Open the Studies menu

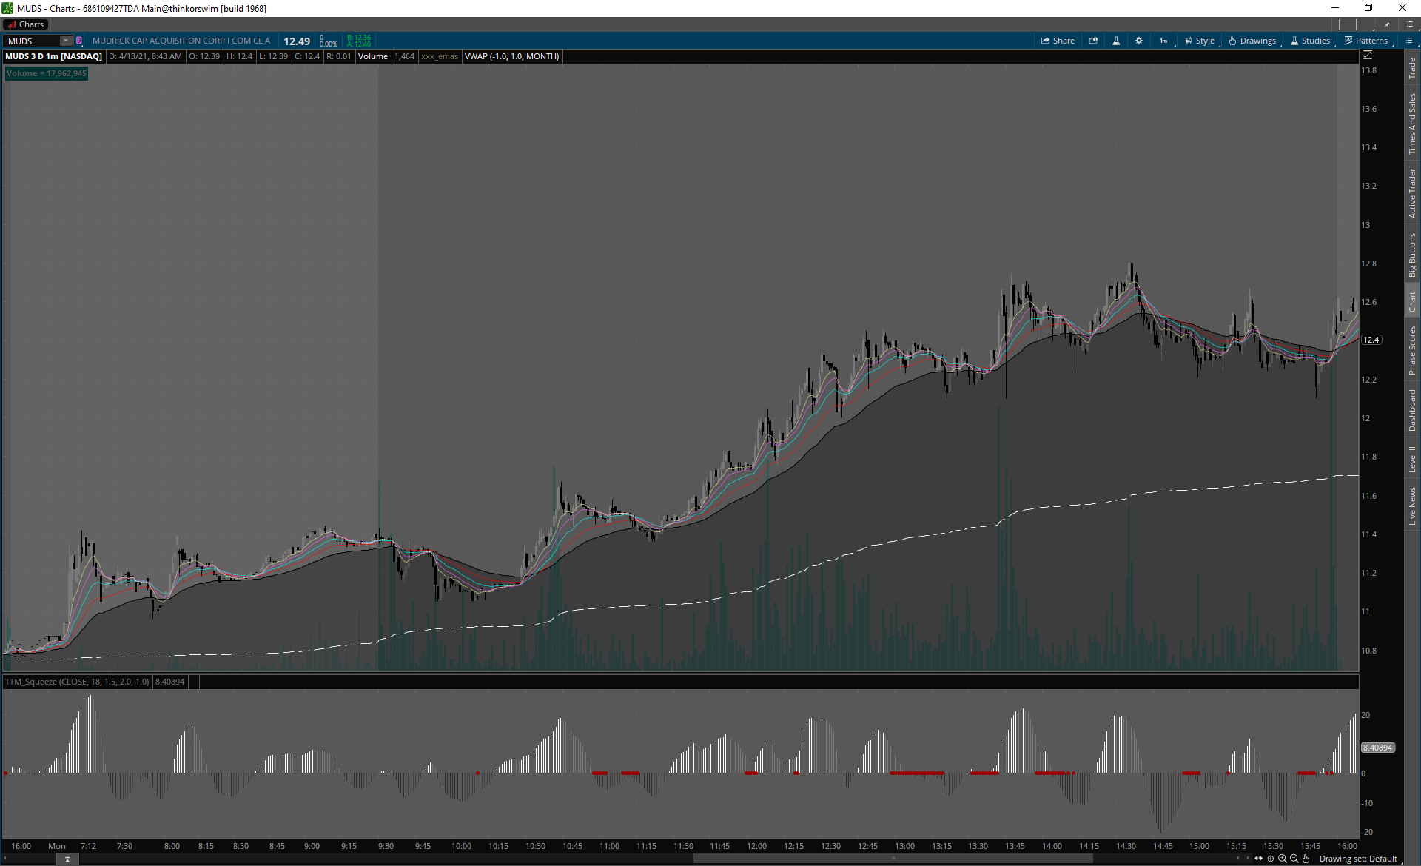[1310, 41]
